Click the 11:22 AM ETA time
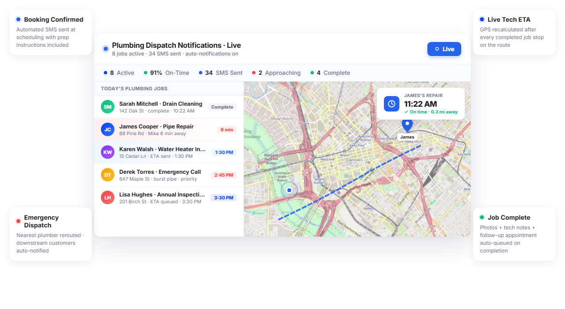The height and width of the screenshot is (309, 565). (420, 104)
